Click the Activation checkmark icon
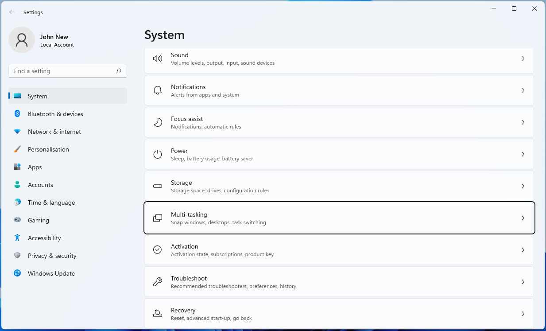This screenshot has height=331, width=546. pos(158,250)
